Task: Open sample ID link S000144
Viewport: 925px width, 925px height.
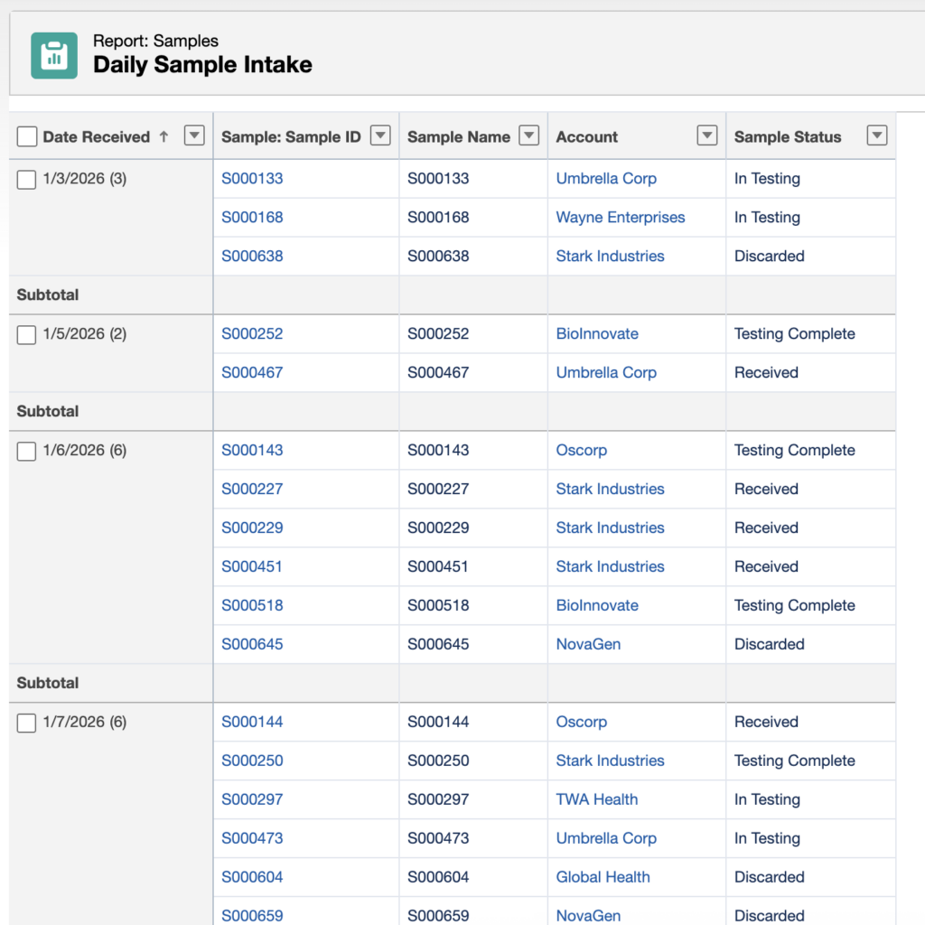Action: click(x=252, y=722)
